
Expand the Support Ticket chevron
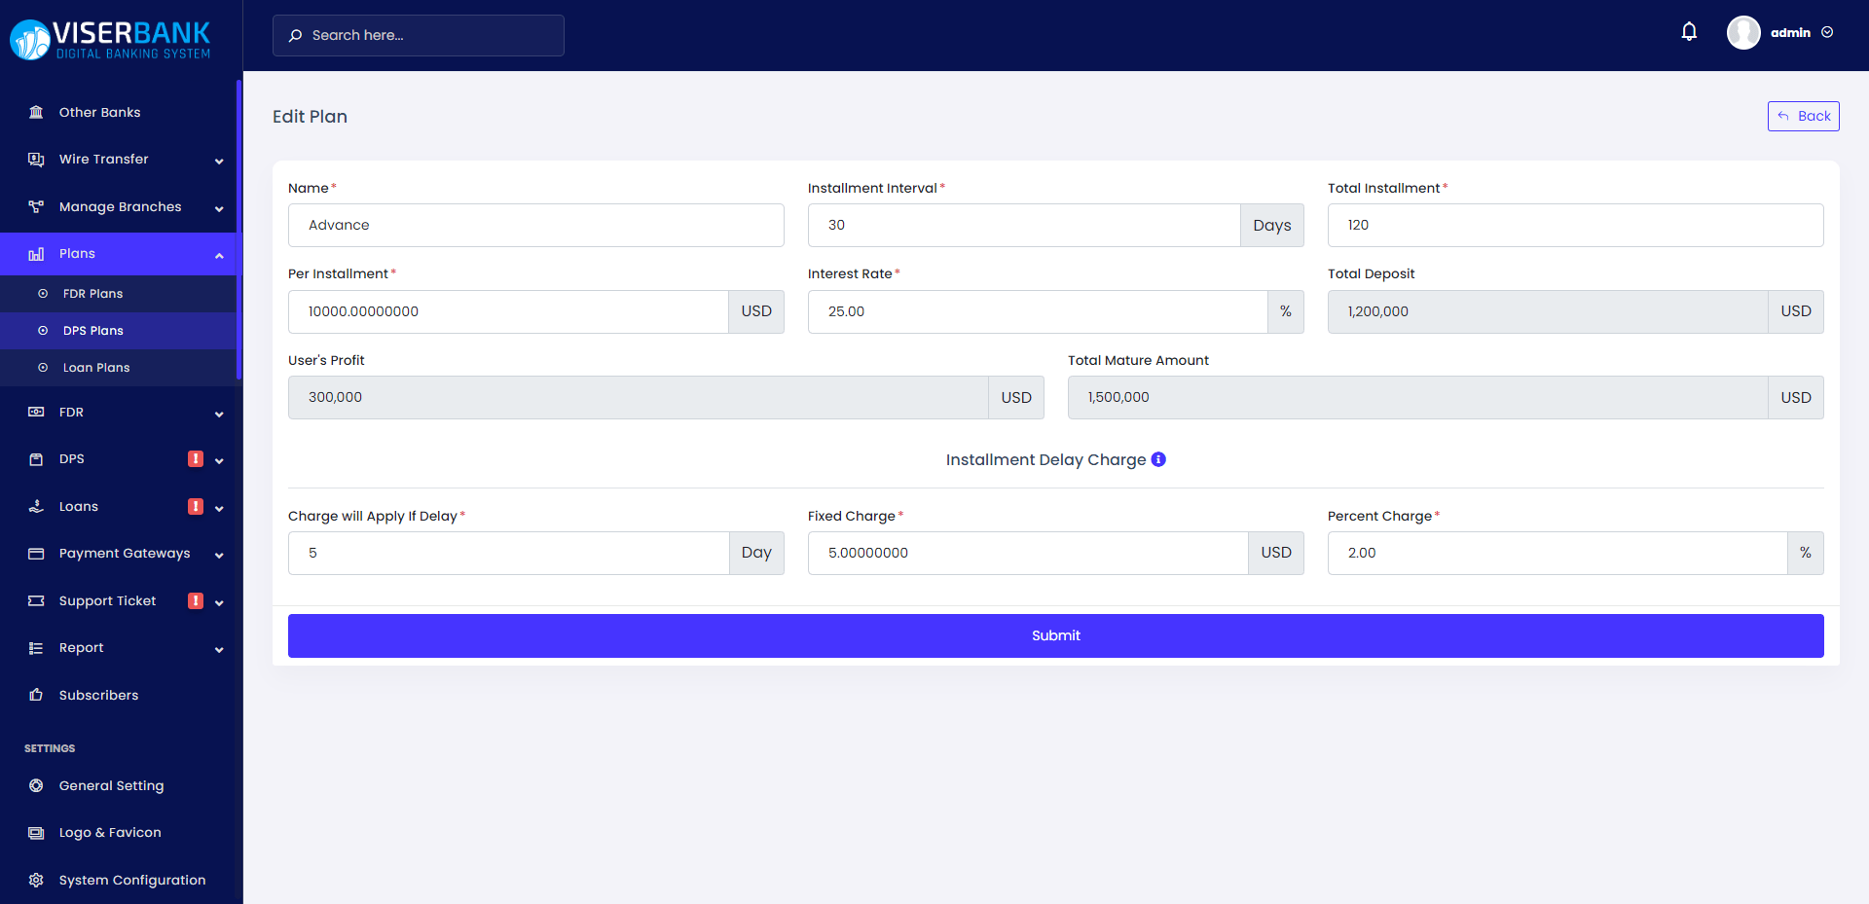[219, 602]
